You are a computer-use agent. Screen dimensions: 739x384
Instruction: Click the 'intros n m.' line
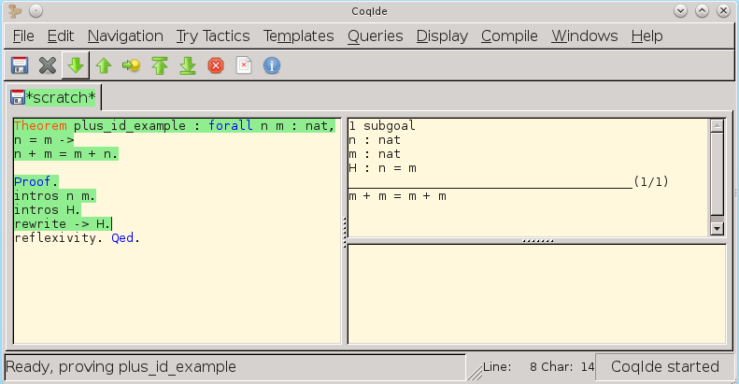pyautogui.click(x=55, y=195)
